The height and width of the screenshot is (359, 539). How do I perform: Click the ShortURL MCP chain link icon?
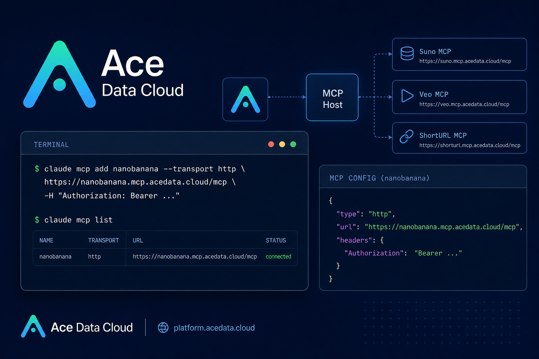point(407,136)
